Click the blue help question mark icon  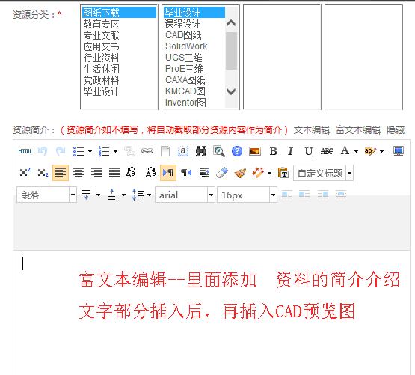(237, 151)
